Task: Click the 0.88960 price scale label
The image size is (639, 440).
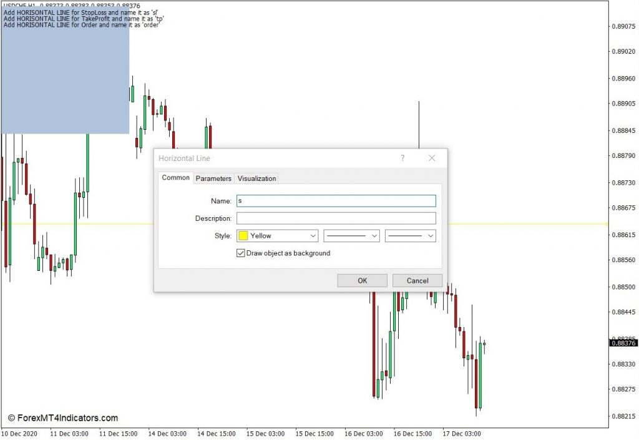Action: click(623, 78)
